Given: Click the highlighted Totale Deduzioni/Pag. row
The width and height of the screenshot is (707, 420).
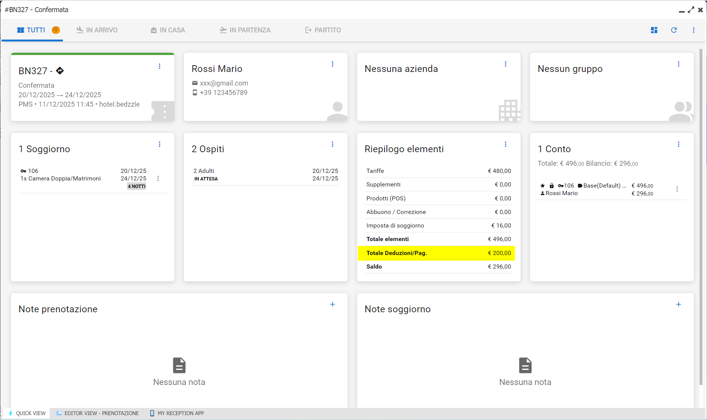Looking at the screenshot, I should [x=436, y=253].
